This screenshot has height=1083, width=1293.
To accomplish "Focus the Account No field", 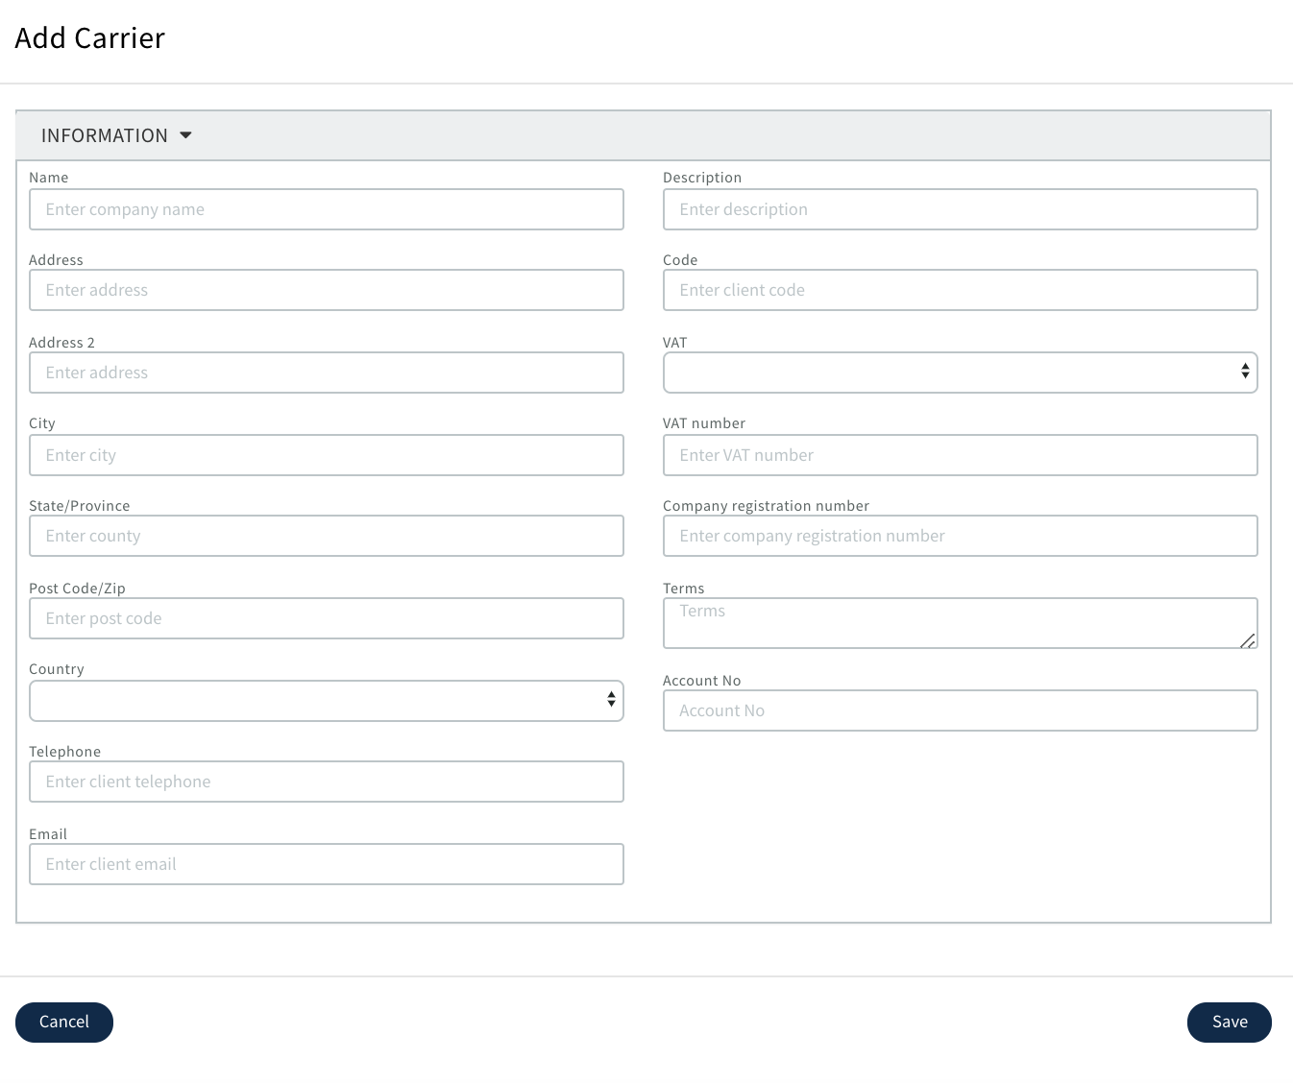I will tap(960, 710).
